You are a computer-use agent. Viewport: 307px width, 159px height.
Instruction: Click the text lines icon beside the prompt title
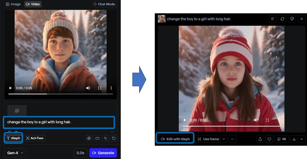tap(273, 19)
